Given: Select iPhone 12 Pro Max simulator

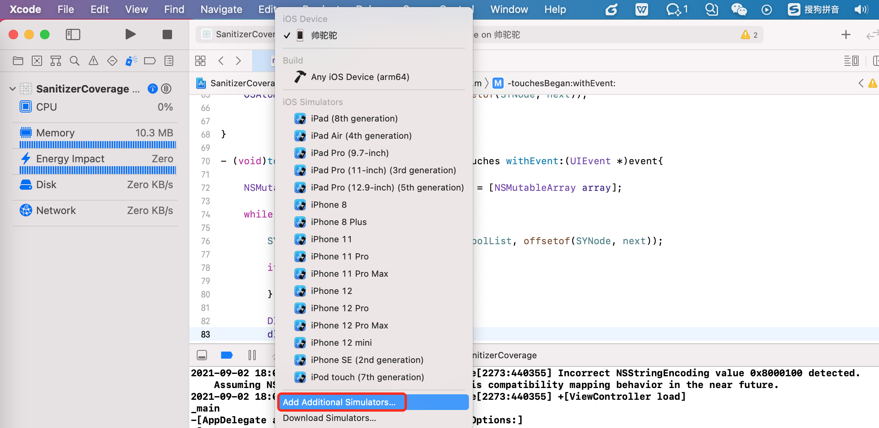Looking at the screenshot, I should point(374,325).
